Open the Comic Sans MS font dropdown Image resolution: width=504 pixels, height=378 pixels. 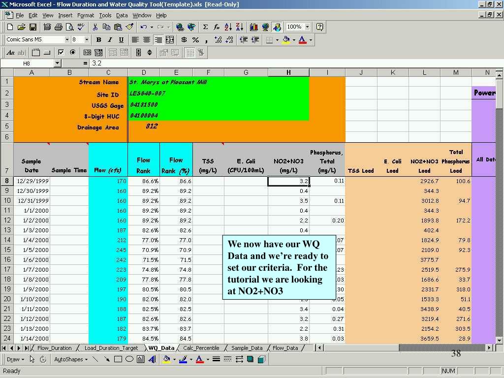coord(67,39)
